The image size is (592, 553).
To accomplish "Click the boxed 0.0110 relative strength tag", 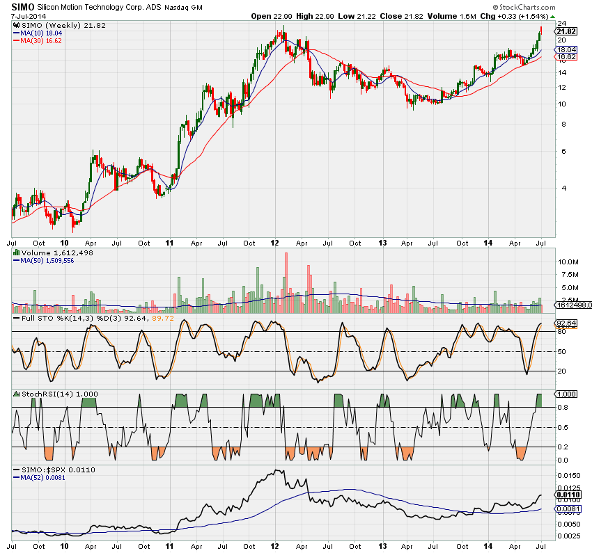I will coord(568,495).
